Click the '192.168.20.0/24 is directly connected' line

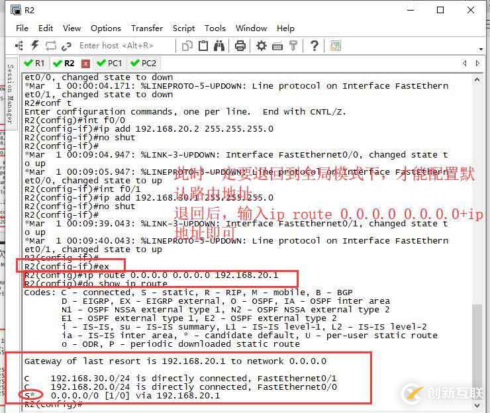pyautogui.click(x=181, y=387)
